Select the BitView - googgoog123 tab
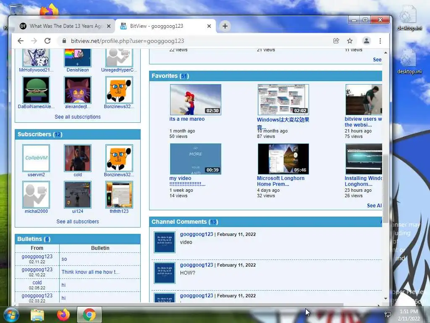The width and height of the screenshot is (430, 323). click(165, 26)
